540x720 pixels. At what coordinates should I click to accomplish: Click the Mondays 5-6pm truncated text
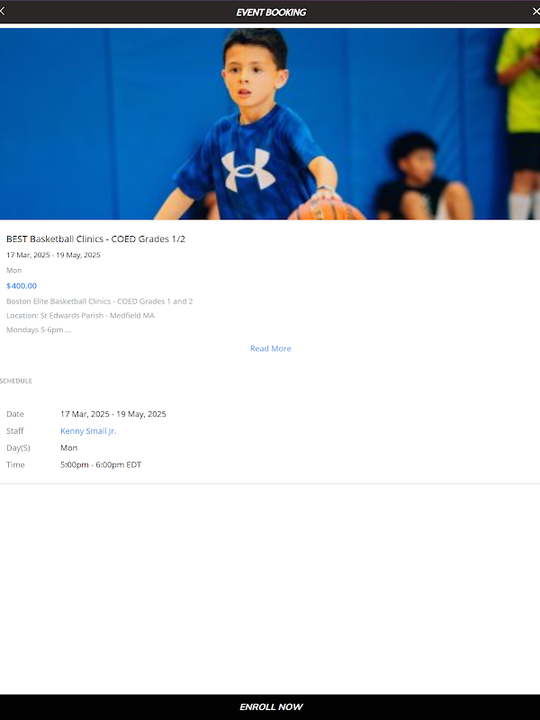[39, 329]
